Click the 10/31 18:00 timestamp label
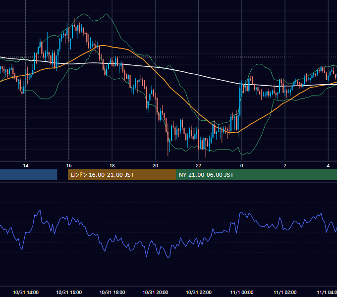Viewport: 337px width, 297px height. point(112,292)
